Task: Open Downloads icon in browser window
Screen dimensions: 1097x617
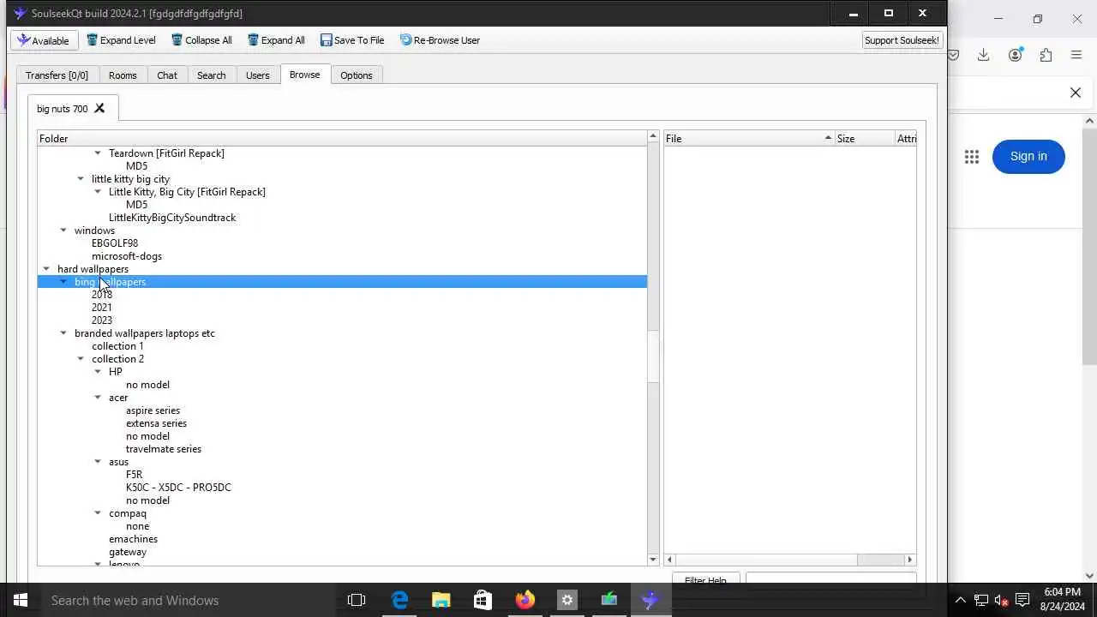Action: [984, 55]
